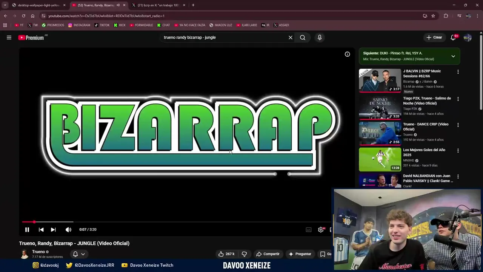Play the DANCE CRIP video thumbnail
Viewport: 483px width, 272px height.
(x=380, y=133)
